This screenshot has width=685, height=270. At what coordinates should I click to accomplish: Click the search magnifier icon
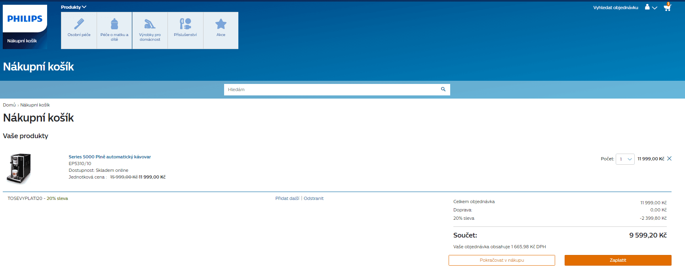tap(443, 89)
